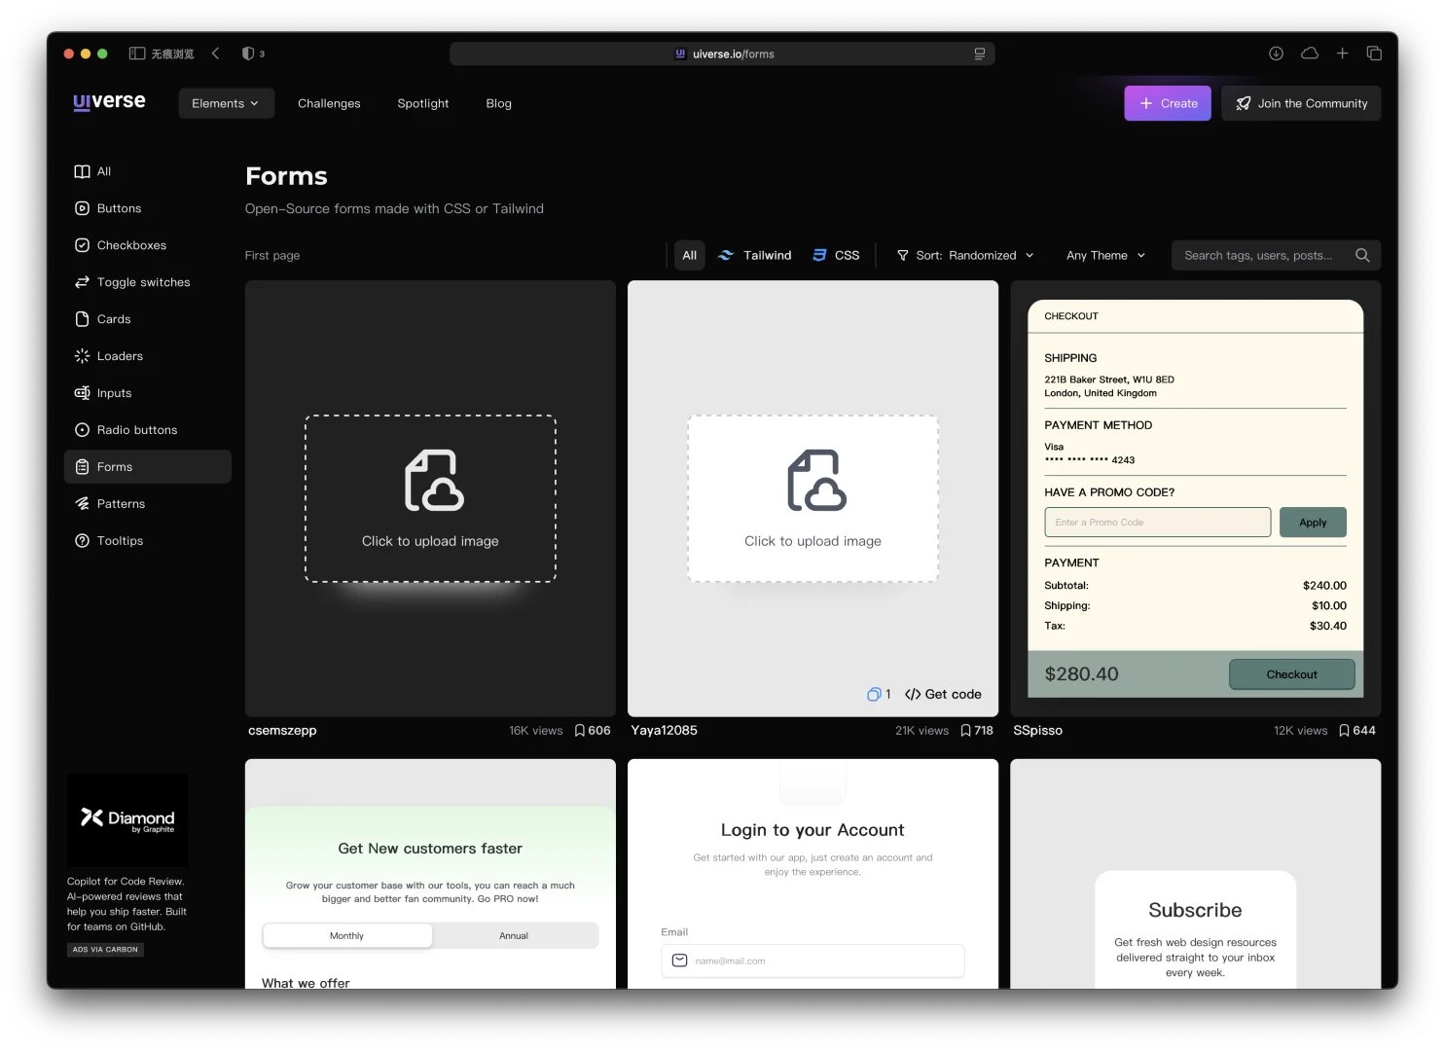Image resolution: width=1445 pixels, height=1051 pixels.
Task: Click Join the Community button
Action: pyautogui.click(x=1302, y=103)
